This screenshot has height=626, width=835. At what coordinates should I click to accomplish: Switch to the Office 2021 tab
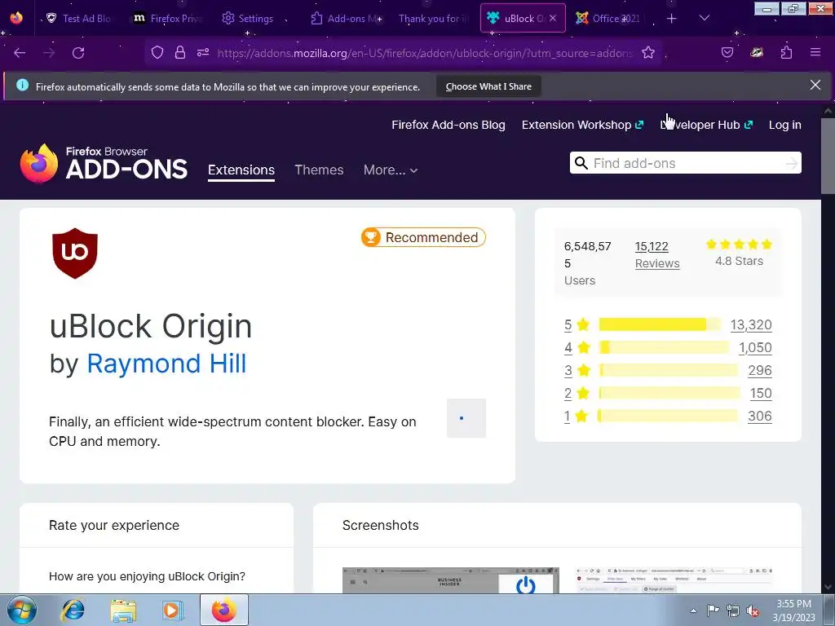coord(608,18)
